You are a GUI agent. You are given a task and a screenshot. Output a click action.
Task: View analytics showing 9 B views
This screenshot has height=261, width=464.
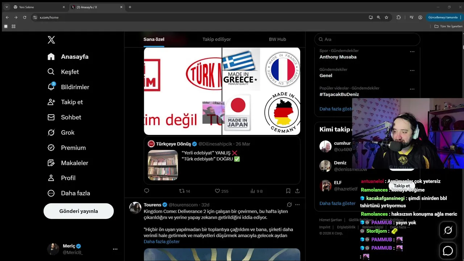tap(256, 191)
